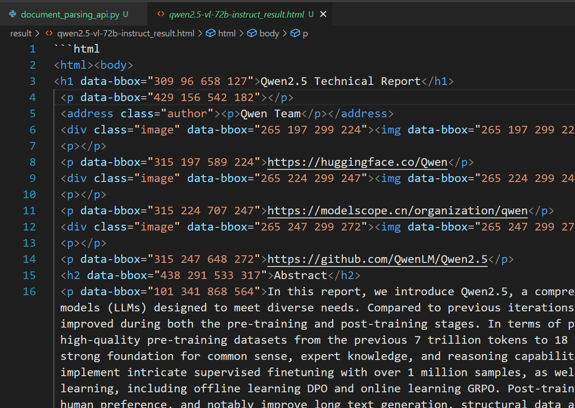The height and width of the screenshot is (408, 575).
Task: Click the HTML file icon in active tab
Action: pyautogui.click(x=161, y=14)
